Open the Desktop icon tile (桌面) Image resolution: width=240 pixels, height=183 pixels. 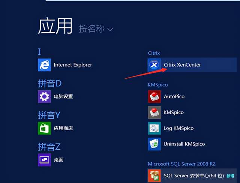pos(44,160)
